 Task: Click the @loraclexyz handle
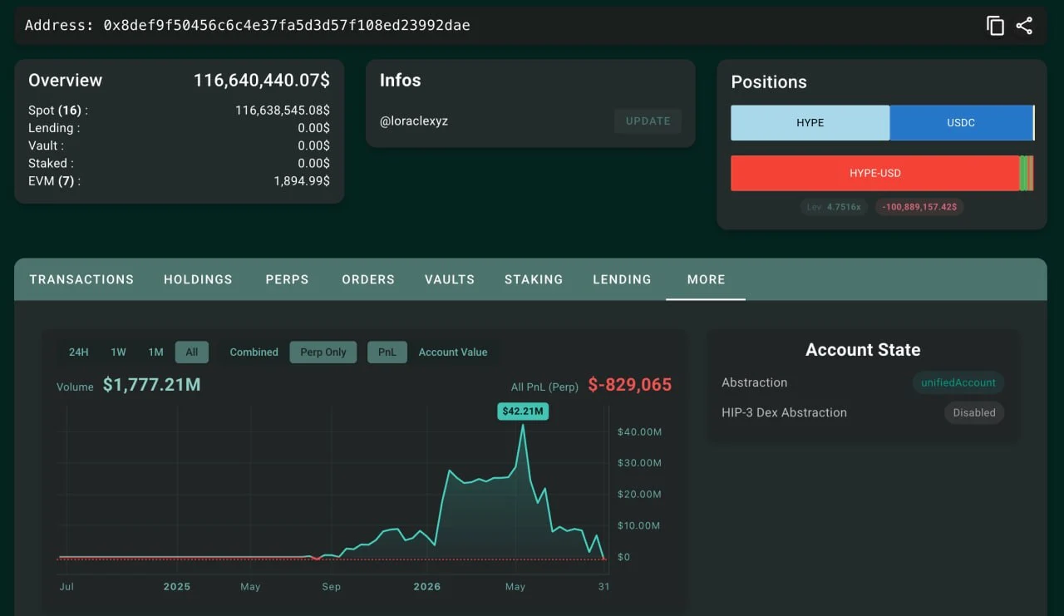tap(414, 121)
